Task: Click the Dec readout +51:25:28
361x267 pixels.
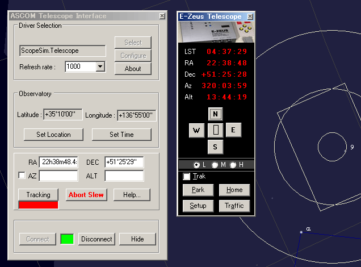Action: (x=224, y=74)
